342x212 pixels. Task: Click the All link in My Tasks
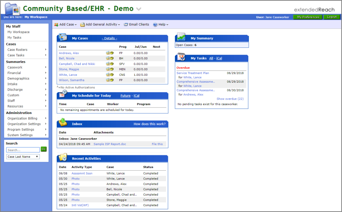pos(211,58)
